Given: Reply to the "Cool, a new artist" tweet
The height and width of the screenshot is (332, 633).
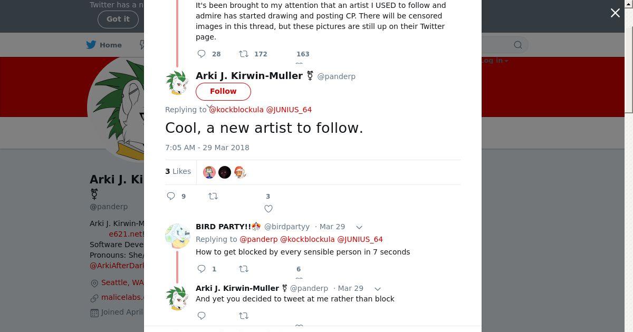Looking at the screenshot, I should [x=171, y=196].
